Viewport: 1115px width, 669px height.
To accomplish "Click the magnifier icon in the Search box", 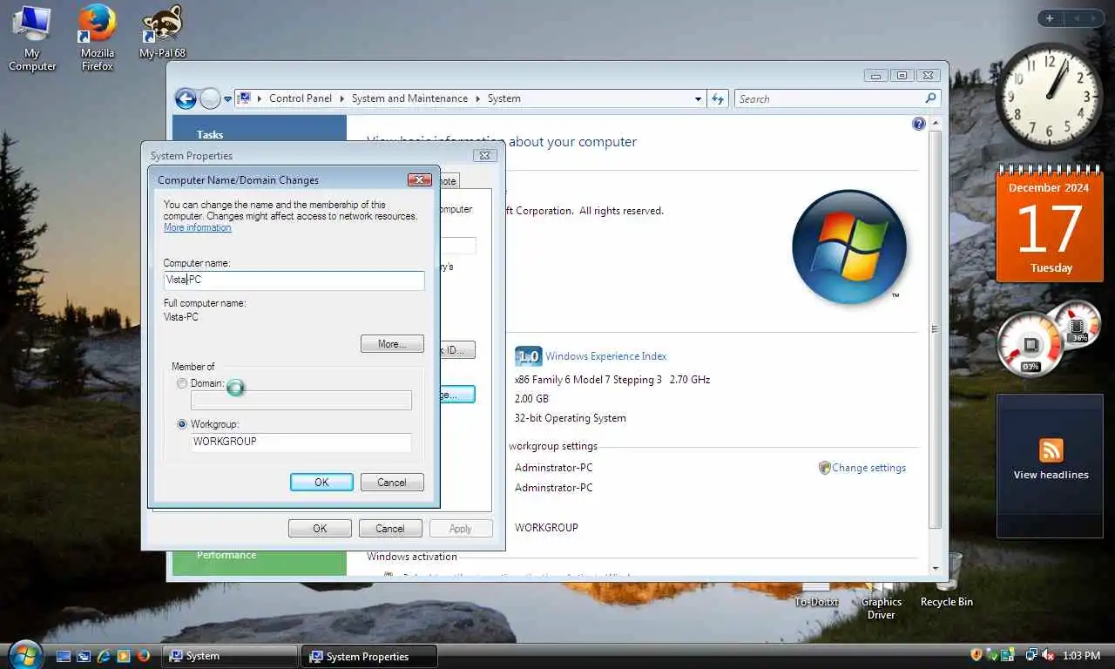I will pos(930,98).
